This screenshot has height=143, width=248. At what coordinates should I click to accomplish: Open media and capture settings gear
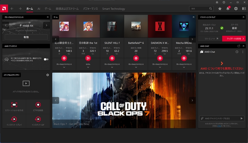click(47, 75)
